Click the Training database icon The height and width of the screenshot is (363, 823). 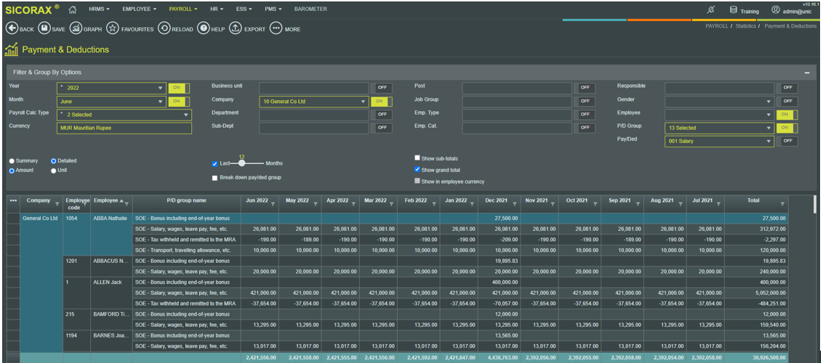[734, 10]
